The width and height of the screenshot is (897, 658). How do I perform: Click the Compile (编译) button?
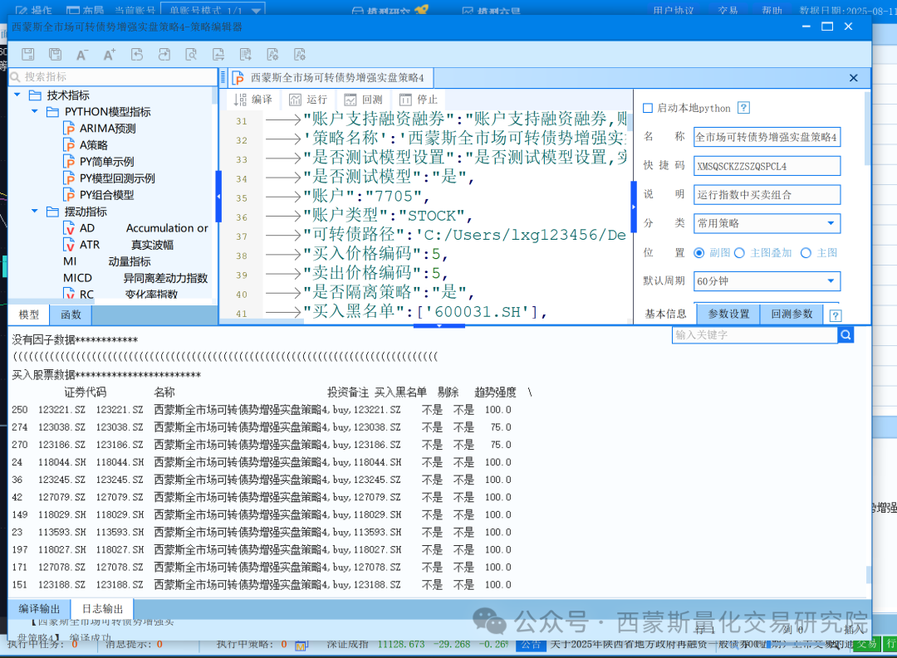pos(253,100)
